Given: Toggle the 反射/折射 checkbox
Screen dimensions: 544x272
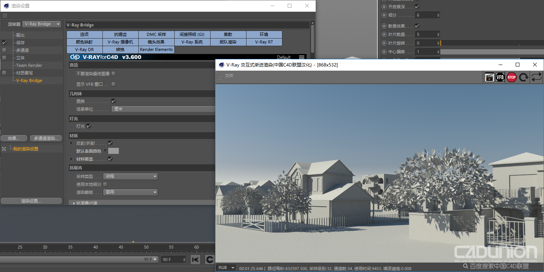Looking at the screenshot, I should pyautogui.click(x=110, y=143).
